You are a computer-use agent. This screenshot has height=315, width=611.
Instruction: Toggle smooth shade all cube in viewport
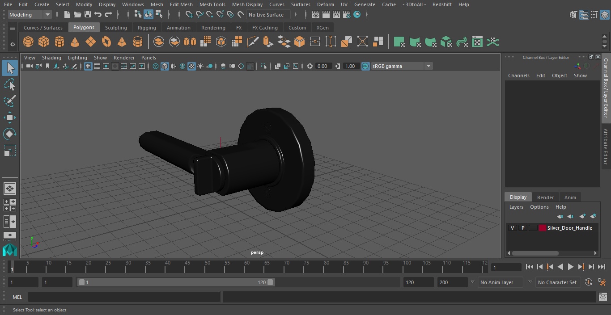point(165,66)
